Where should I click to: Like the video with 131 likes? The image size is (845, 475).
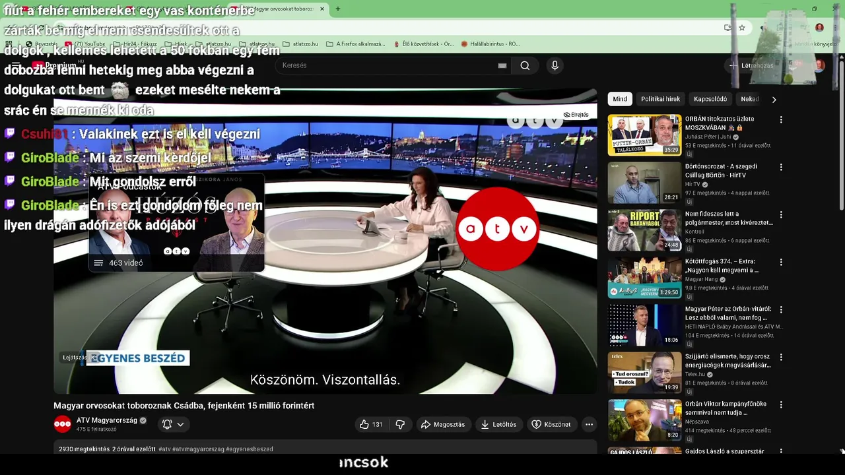click(371, 424)
